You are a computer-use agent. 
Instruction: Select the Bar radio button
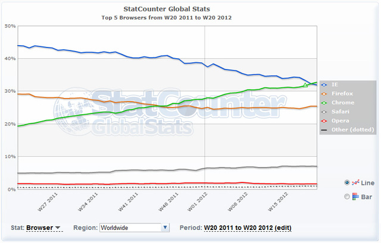tap(346, 197)
